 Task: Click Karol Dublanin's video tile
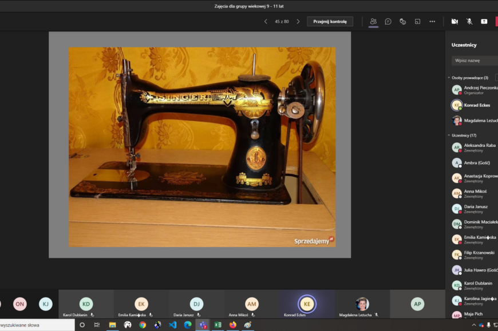pos(86,304)
